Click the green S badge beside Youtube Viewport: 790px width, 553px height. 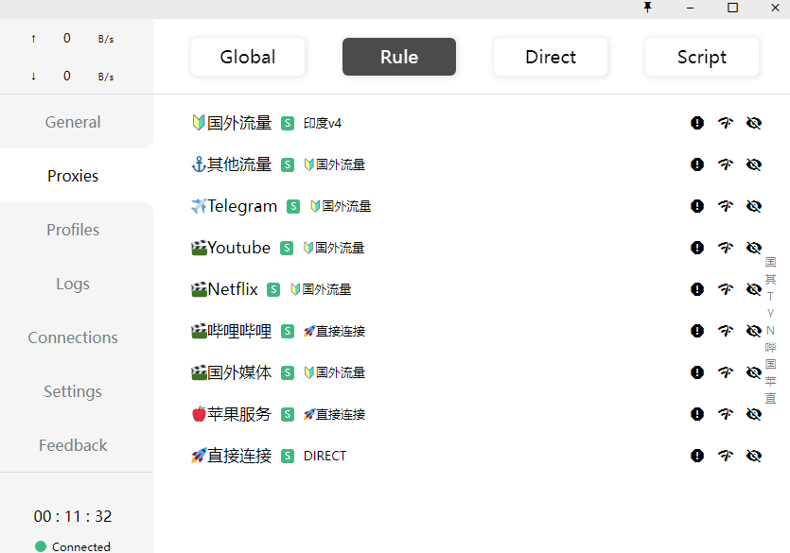pos(288,248)
